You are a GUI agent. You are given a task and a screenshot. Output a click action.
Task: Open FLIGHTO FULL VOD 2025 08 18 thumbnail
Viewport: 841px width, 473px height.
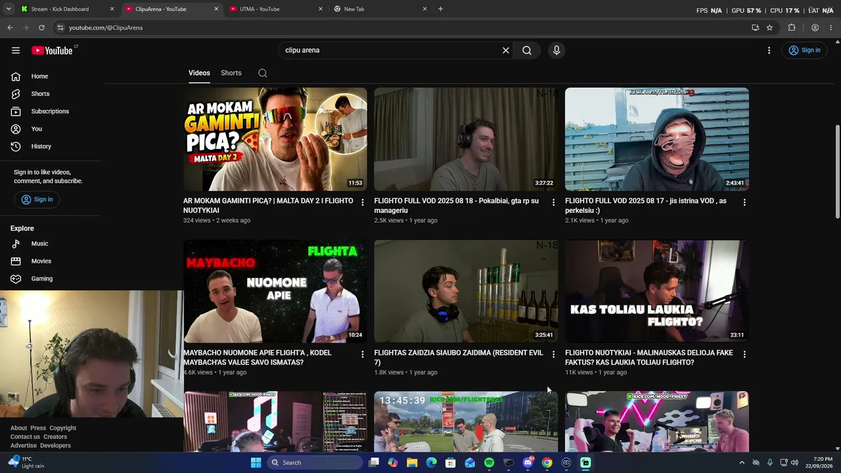click(466, 139)
